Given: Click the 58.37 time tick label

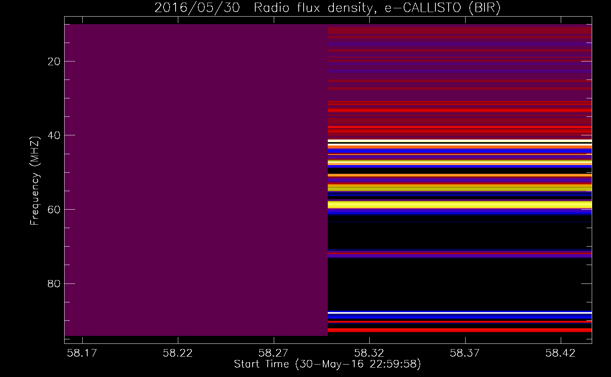Looking at the screenshot, I should (465, 353).
